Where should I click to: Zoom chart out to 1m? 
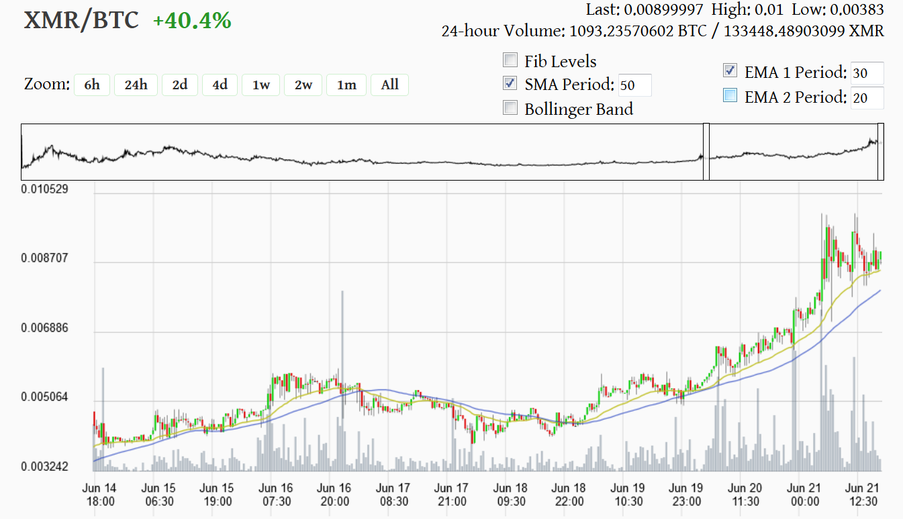[x=346, y=85]
